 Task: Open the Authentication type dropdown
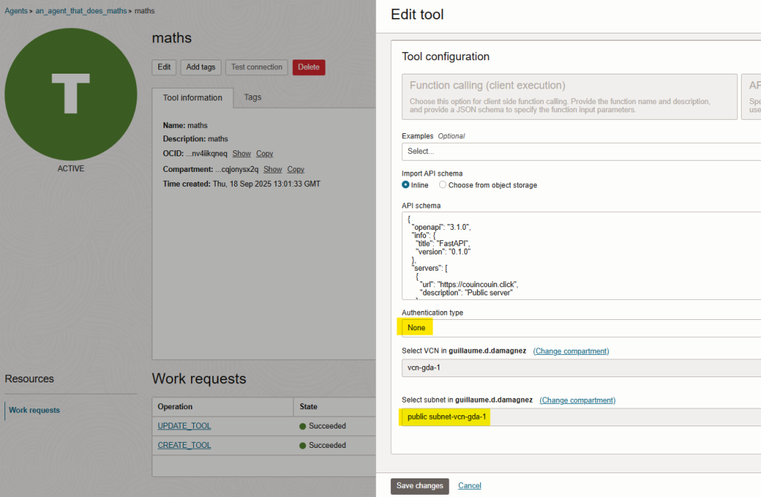[x=580, y=328]
